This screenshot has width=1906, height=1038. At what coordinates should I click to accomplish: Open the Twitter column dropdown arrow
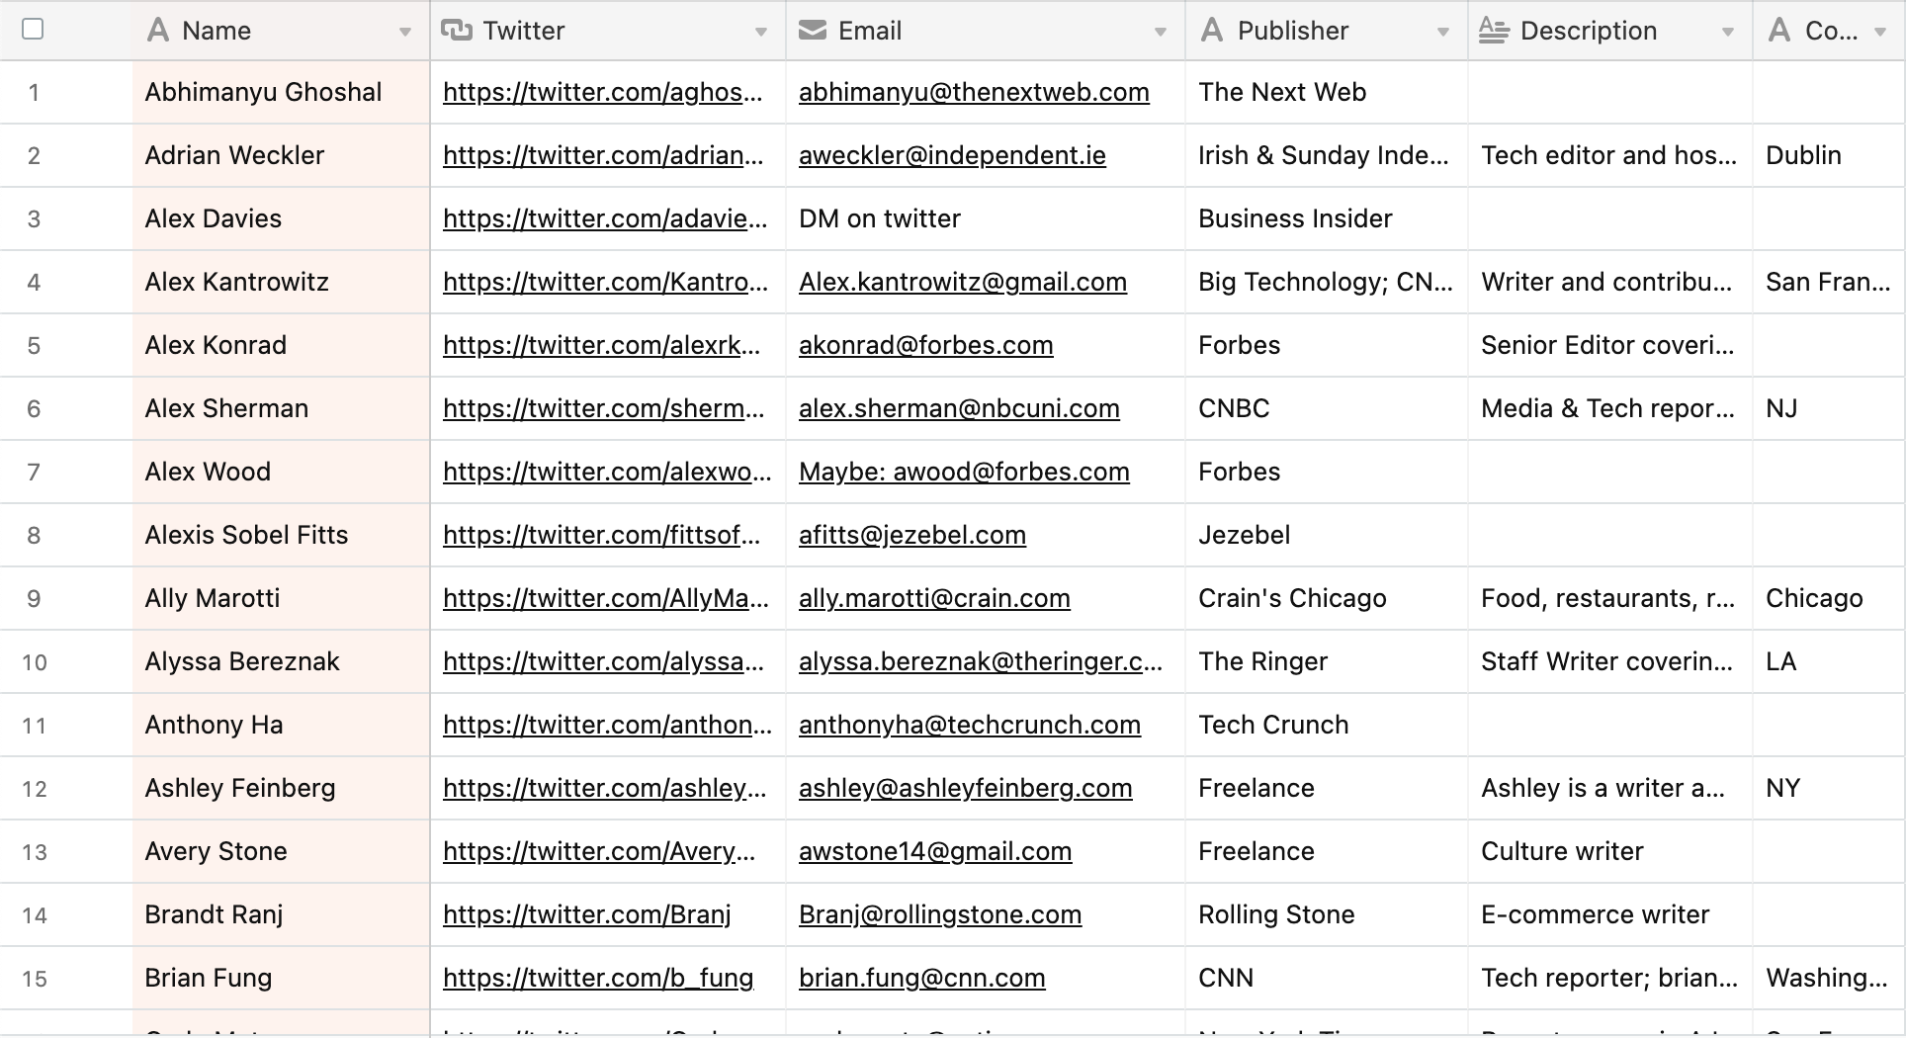(761, 32)
